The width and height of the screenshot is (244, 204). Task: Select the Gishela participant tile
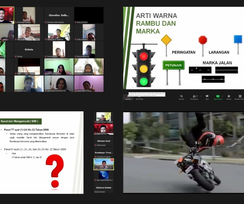29,50
